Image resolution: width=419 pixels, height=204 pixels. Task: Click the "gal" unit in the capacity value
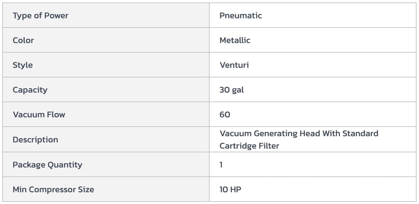[x=238, y=90]
